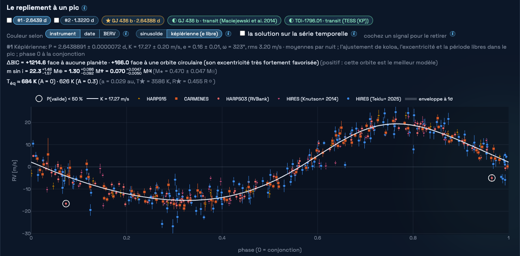Image resolution: width=520 pixels, height=256 pixels.
Task: Check the box for signal #2
Action: click(x=57, y=20)
